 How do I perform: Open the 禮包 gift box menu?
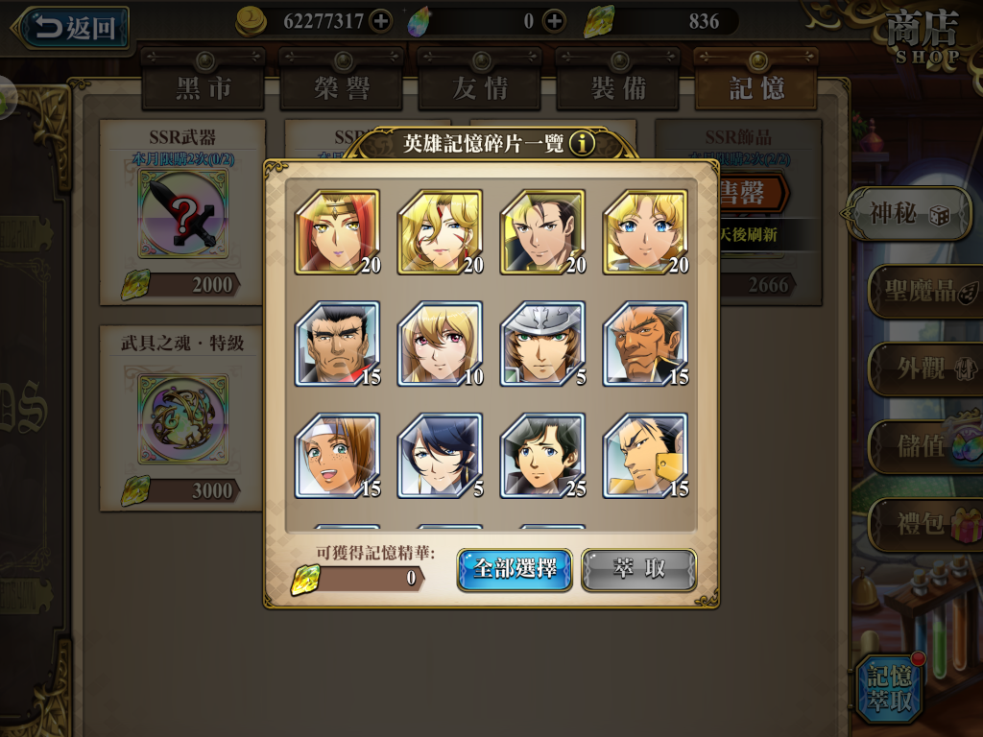926,524
